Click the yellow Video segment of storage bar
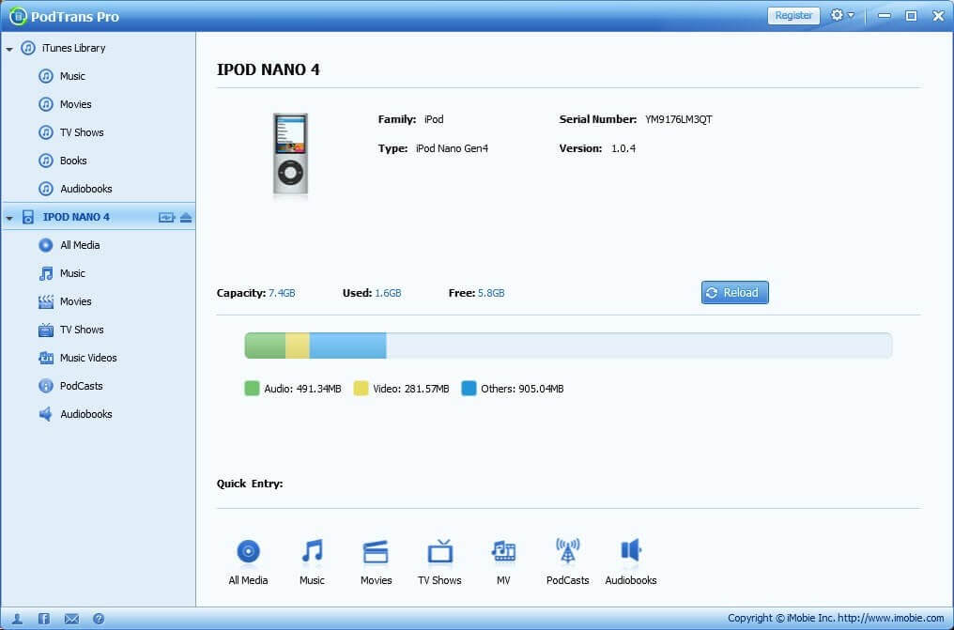This screenshot has width=954, height=630. [298, 346]
